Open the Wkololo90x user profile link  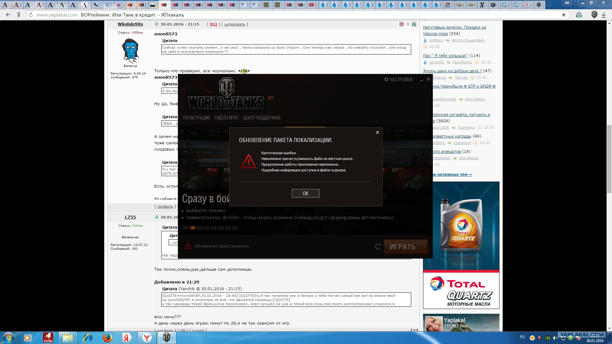[130, 24]
